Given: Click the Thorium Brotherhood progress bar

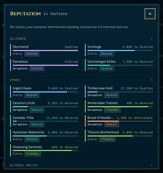Looking at the screenshot, I should click(x=120, y=136).
